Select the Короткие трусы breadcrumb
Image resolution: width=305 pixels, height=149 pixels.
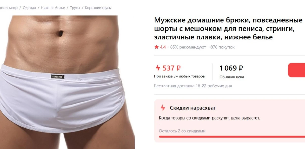click(x=98, y=8)
